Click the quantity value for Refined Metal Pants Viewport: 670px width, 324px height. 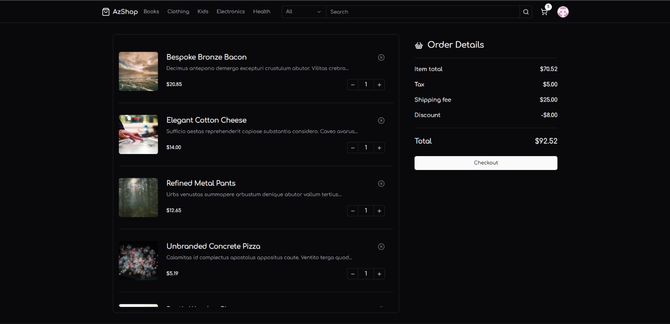(366, 211)
